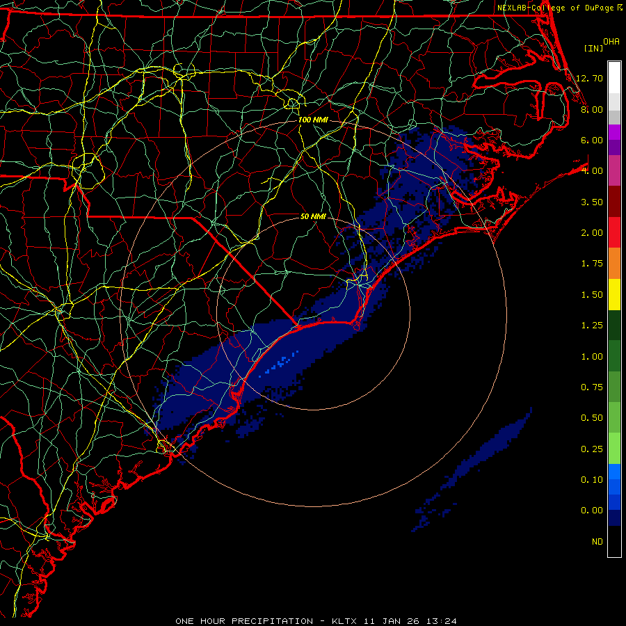Click the 11 JAN 26 date stamp

391,621
